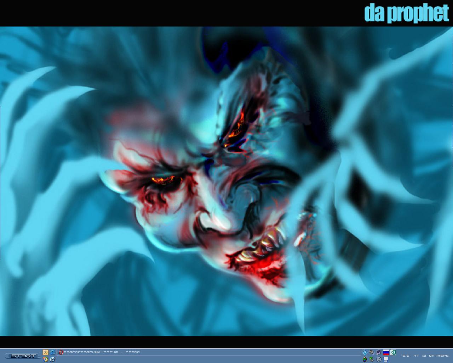Click the blue diamond tray icon
The width and height of the screenshot is (453, 363).
coord(364,352)
